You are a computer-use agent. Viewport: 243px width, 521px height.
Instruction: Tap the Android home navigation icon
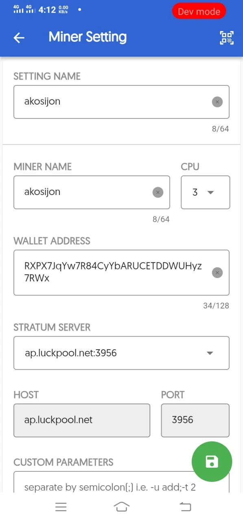(122, 507)
